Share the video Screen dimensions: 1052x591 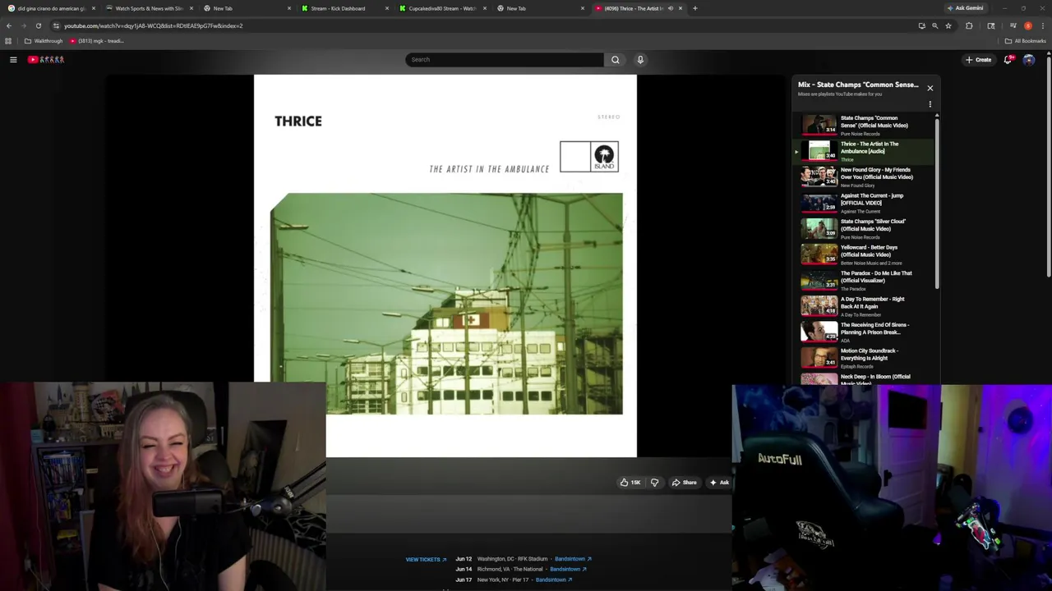[x=684, y=483]
